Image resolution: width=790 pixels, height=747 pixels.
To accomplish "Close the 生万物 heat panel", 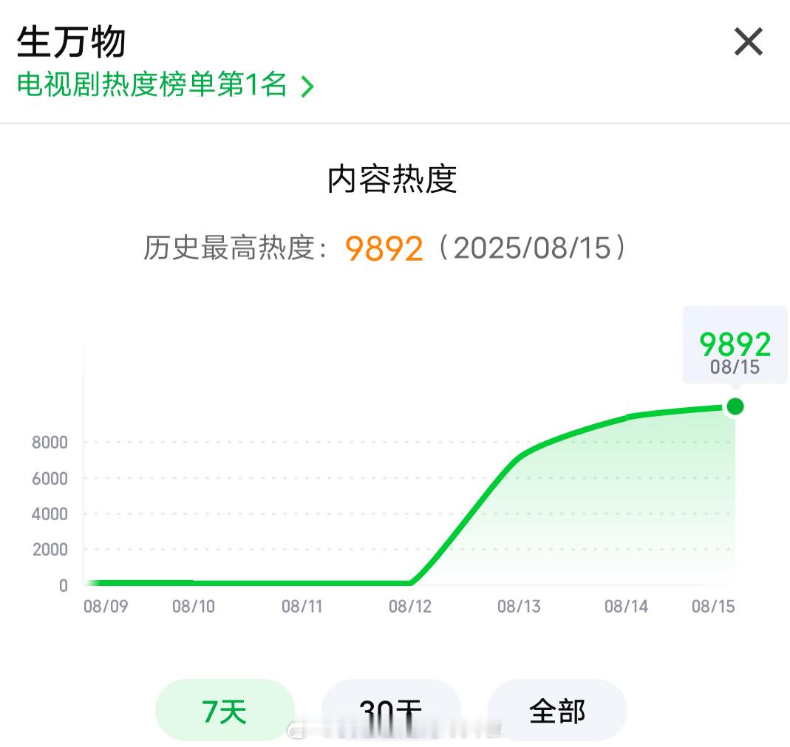I will coord(748,42).
